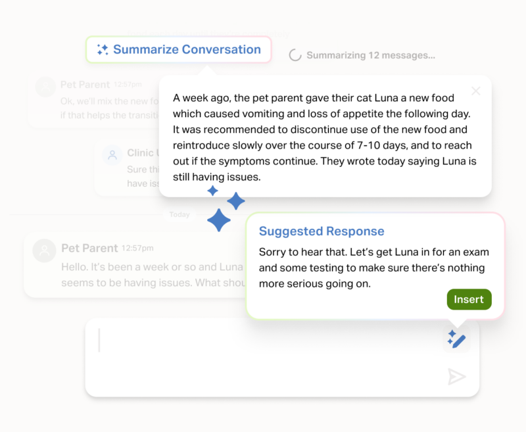The height and width of the screenshot is (432, 526).
Task: Click the Clinic user avatar icon
Action: tap(112, 155)
